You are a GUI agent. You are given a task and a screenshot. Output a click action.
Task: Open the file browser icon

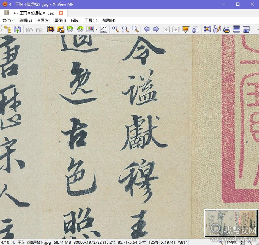8,29
